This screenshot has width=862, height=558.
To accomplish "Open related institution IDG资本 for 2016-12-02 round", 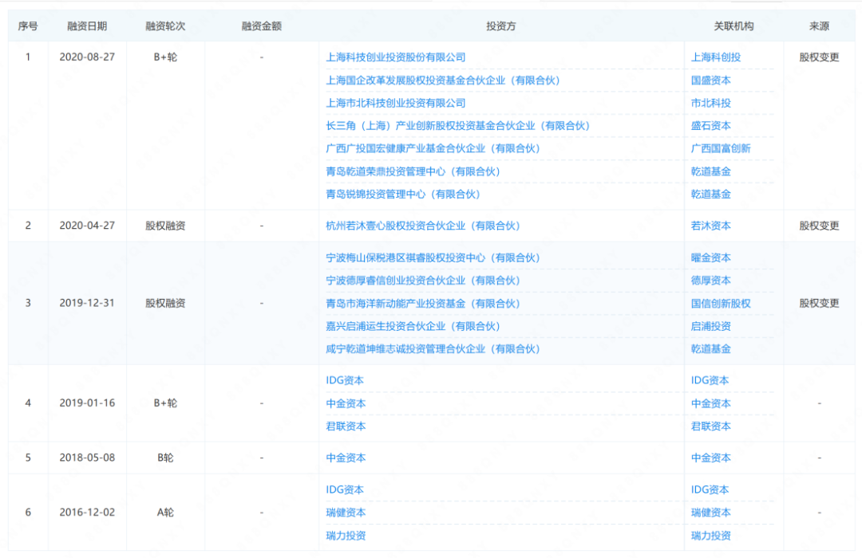I will click(x=710, y=489).
